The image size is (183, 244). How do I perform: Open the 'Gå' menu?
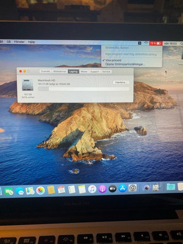(x=9, y=42)
